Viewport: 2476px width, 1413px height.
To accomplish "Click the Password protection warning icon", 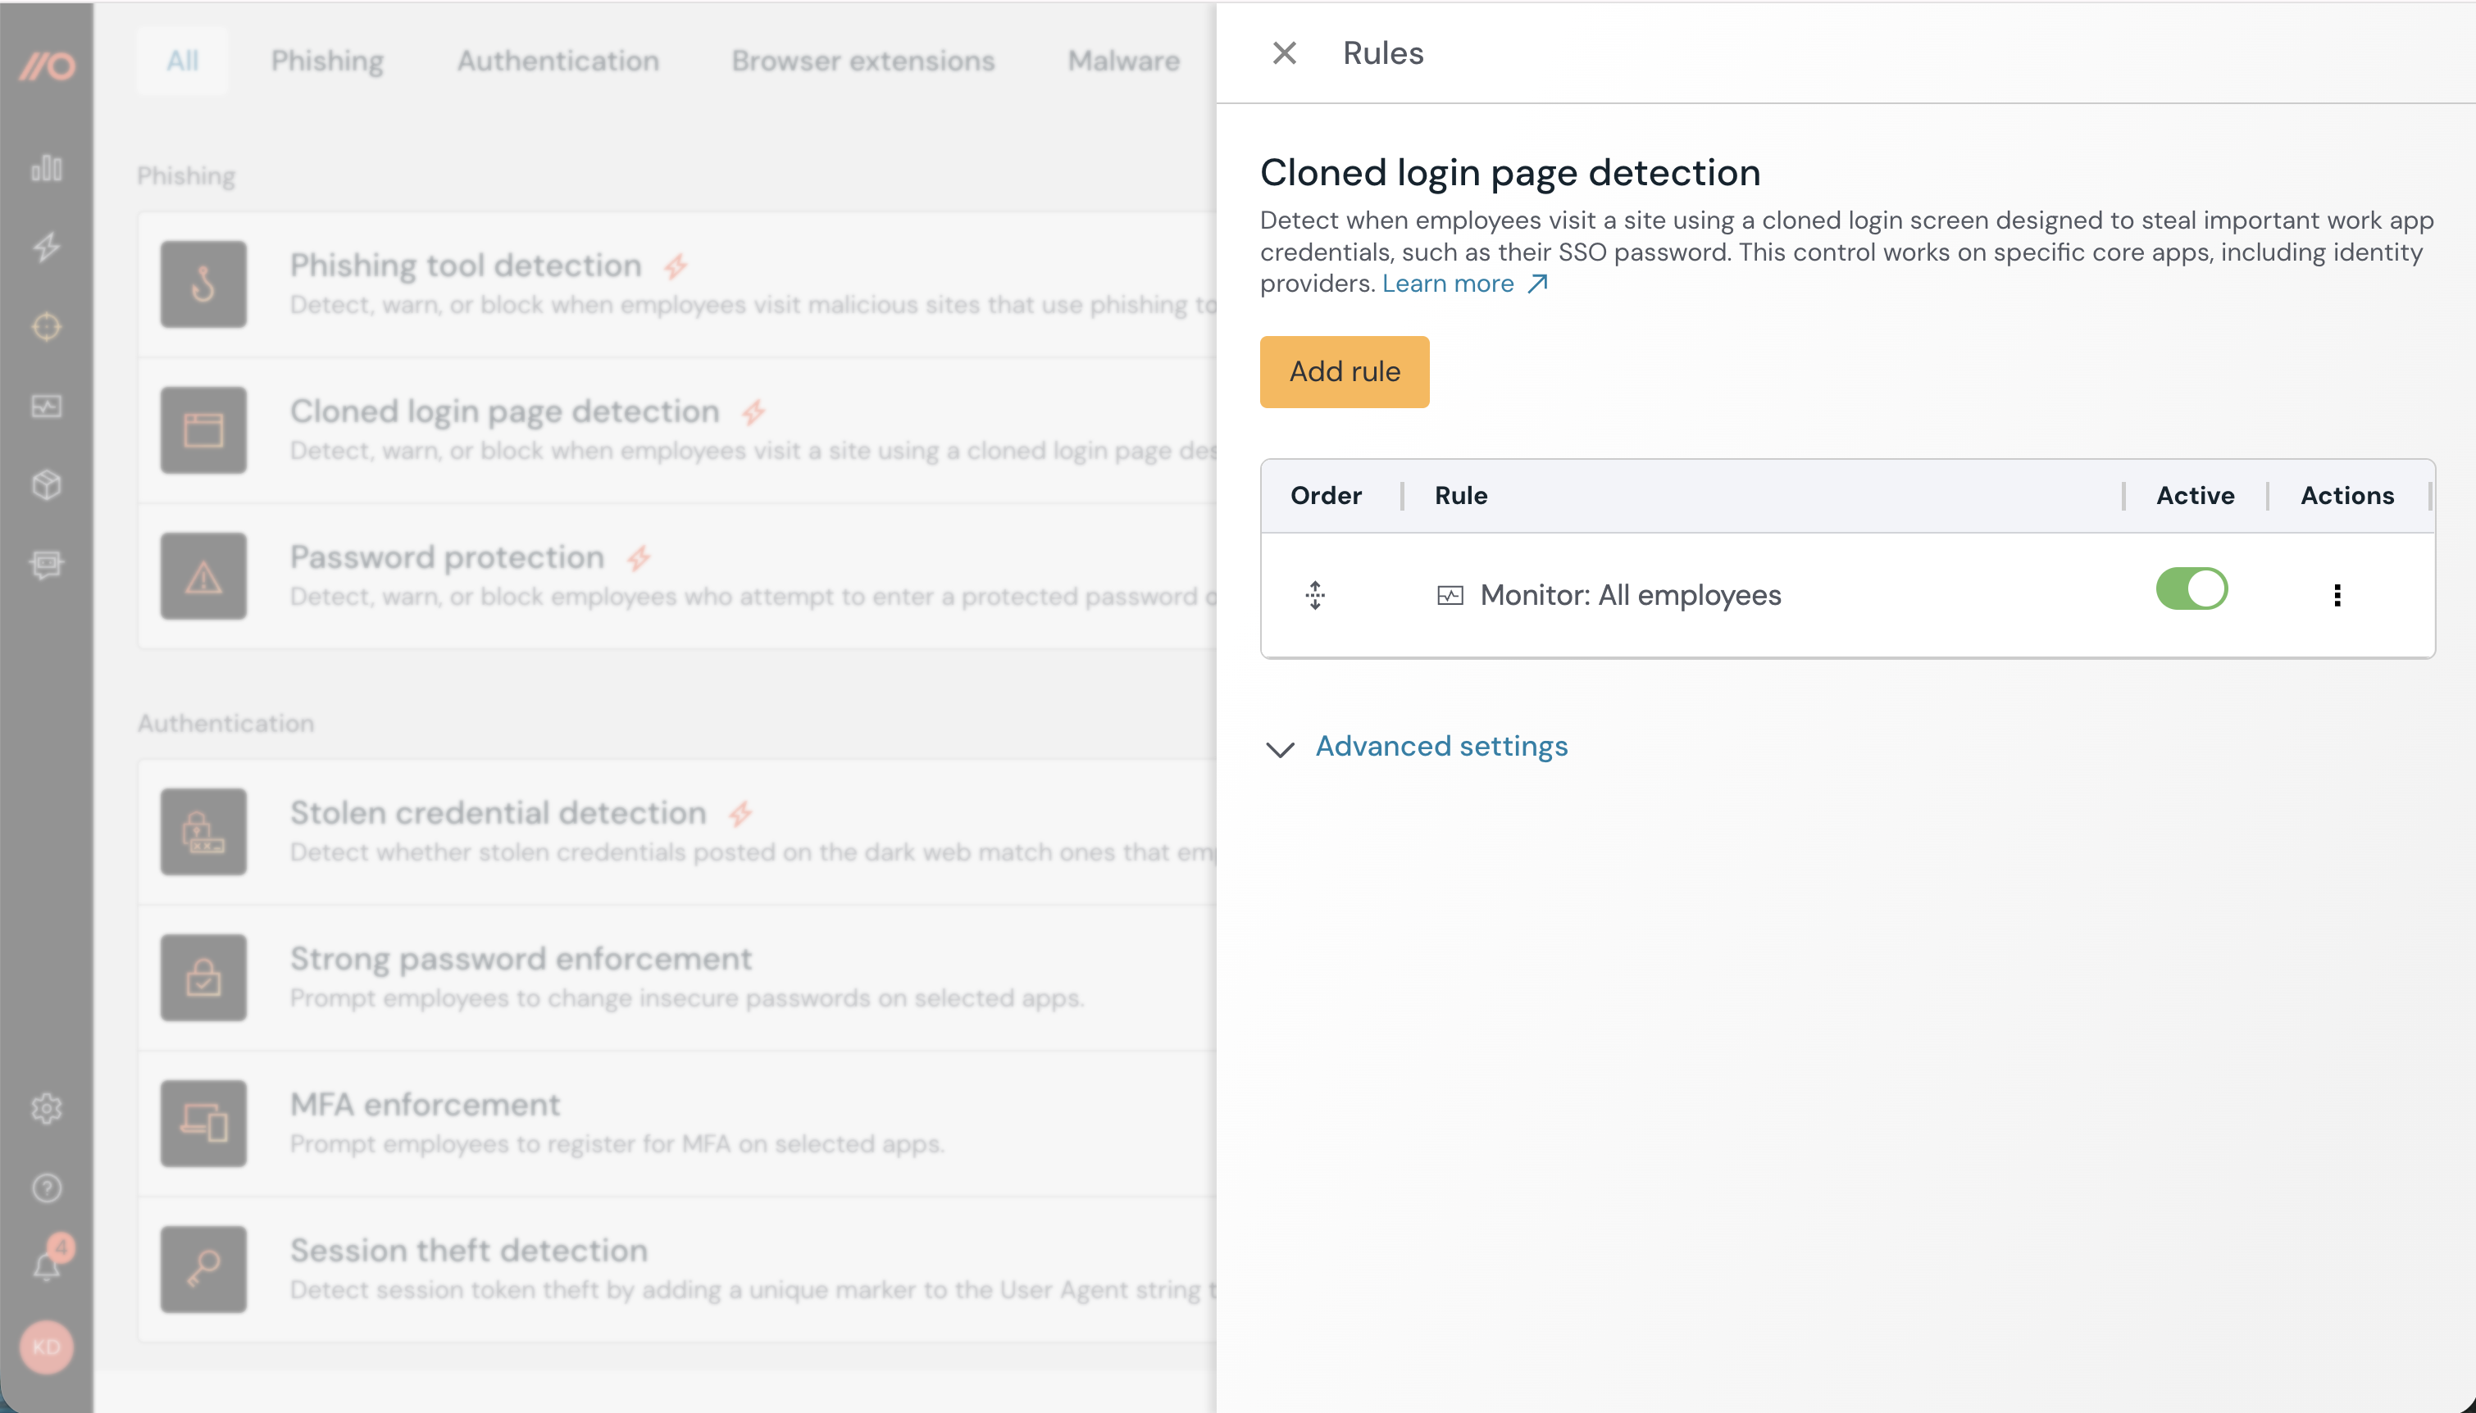I will point(203,575).
